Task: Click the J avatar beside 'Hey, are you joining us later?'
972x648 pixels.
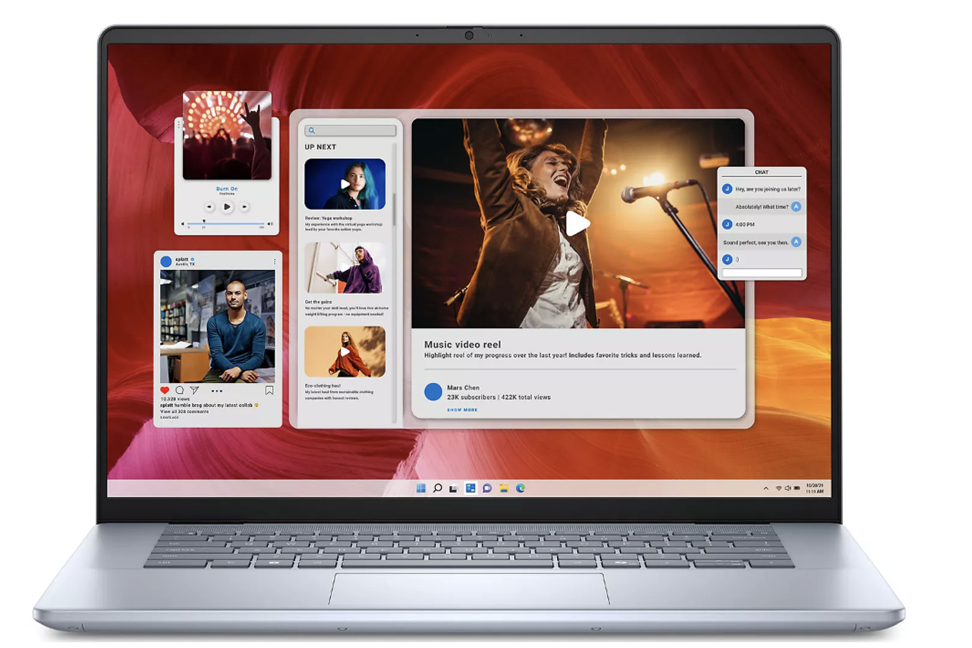Action: click(x=727, y=189)
